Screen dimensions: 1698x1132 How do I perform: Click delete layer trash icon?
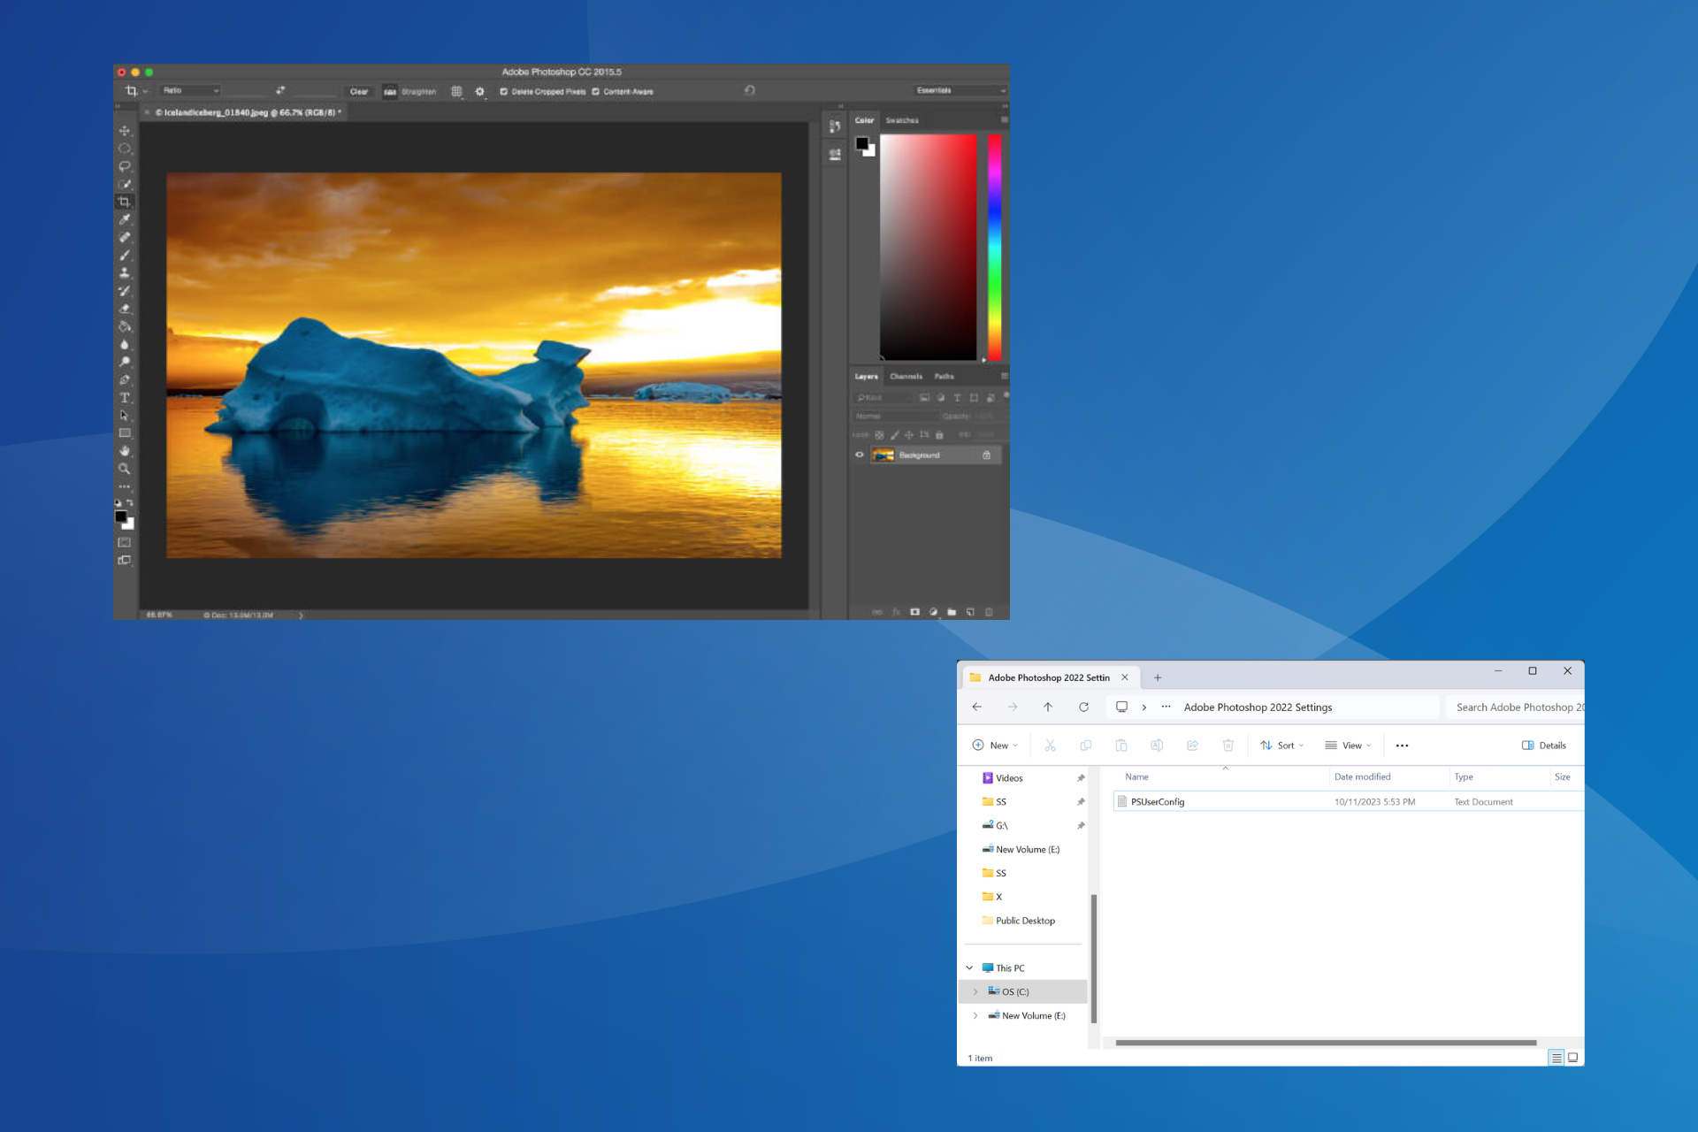pyautogui.click(x=989, y=612)
